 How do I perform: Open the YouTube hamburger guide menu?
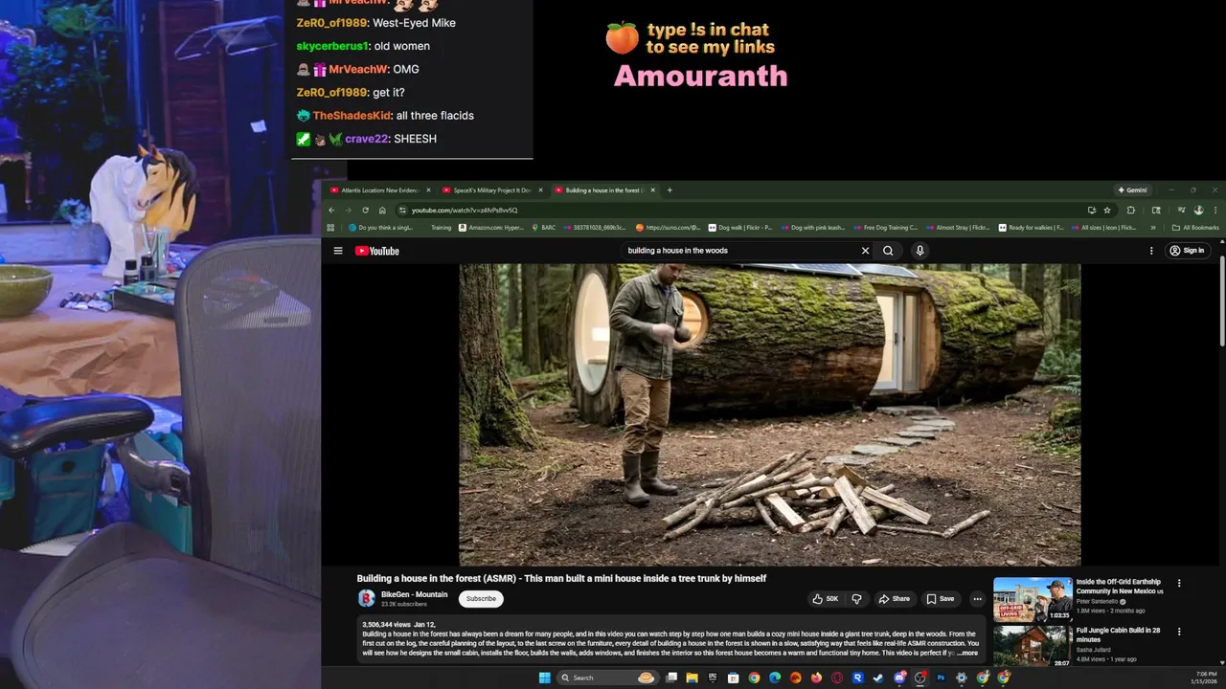(338, 251)
